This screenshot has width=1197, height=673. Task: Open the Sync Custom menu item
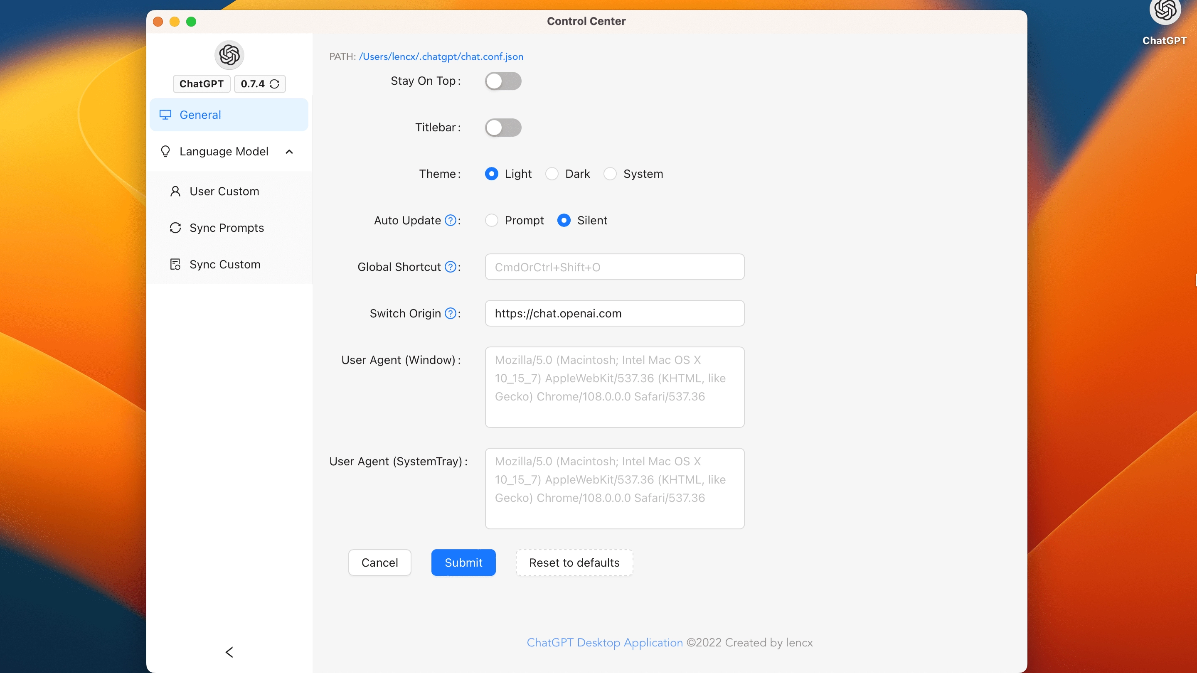[224, 264]
